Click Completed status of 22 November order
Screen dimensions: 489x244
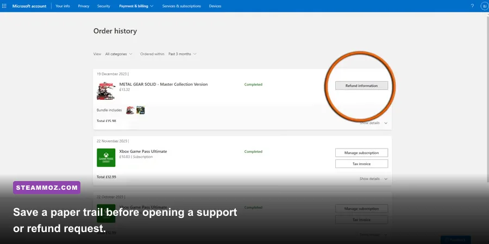click(253, 152)
